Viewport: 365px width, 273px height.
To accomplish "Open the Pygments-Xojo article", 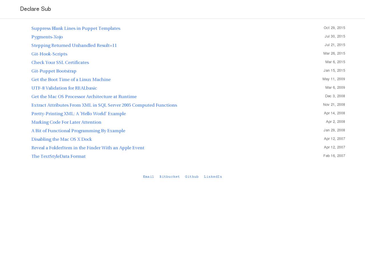I will [47, 37].
